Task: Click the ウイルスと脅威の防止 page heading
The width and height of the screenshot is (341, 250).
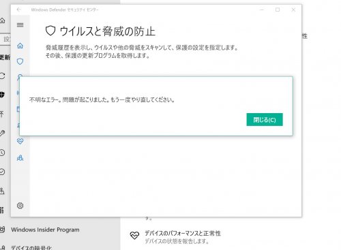Action: click(108, 31)
